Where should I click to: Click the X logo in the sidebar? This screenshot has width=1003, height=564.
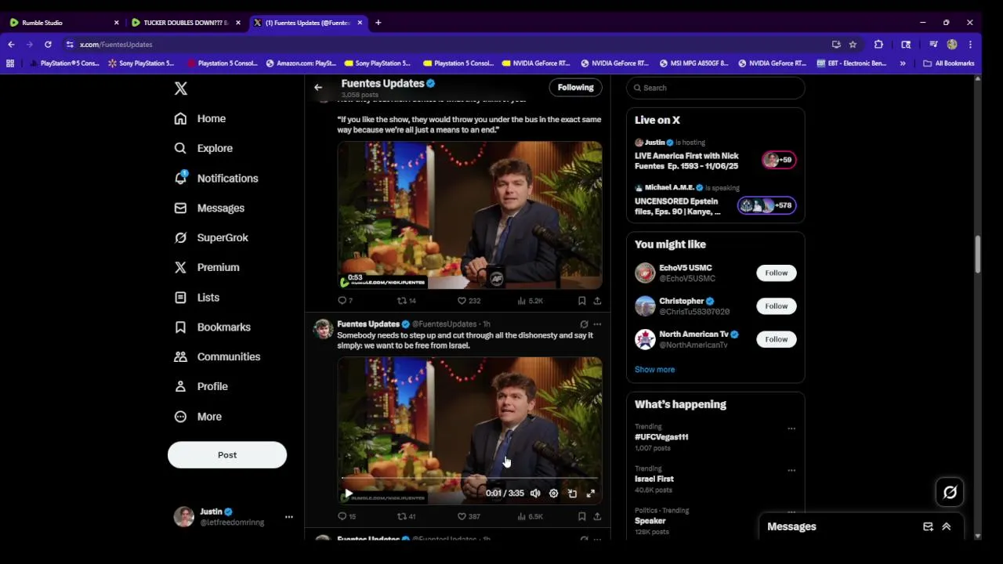tap(181, 89)
